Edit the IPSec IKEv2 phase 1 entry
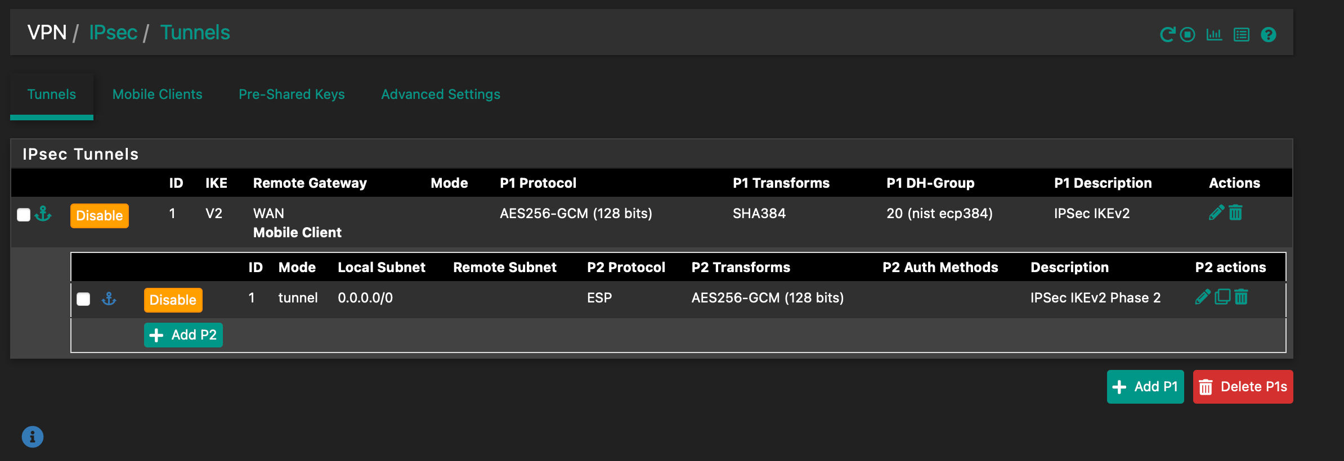Screen dimensions: 1344x461 [x=1216, y=213]
